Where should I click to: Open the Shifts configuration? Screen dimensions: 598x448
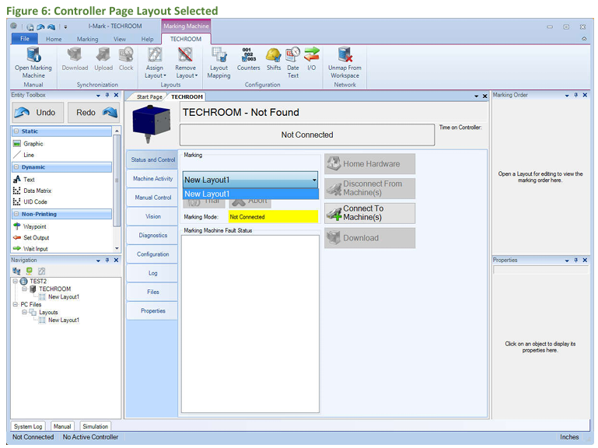click(274, 56)
